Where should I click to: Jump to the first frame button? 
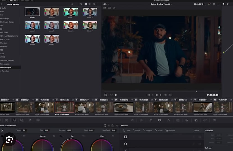point(148,95)
